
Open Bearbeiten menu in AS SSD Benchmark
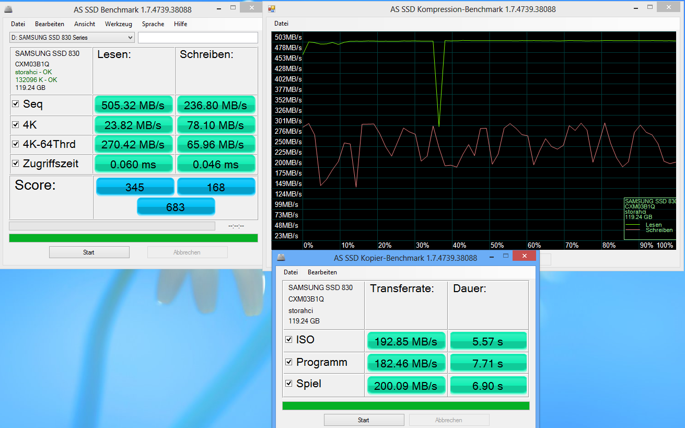(50, 24)
